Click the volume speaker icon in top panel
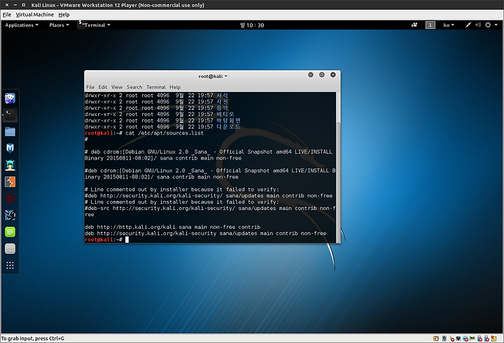Image resolution: width=504 pixels, height=343 pixels. pyautogui.click(x=478, y=24)
